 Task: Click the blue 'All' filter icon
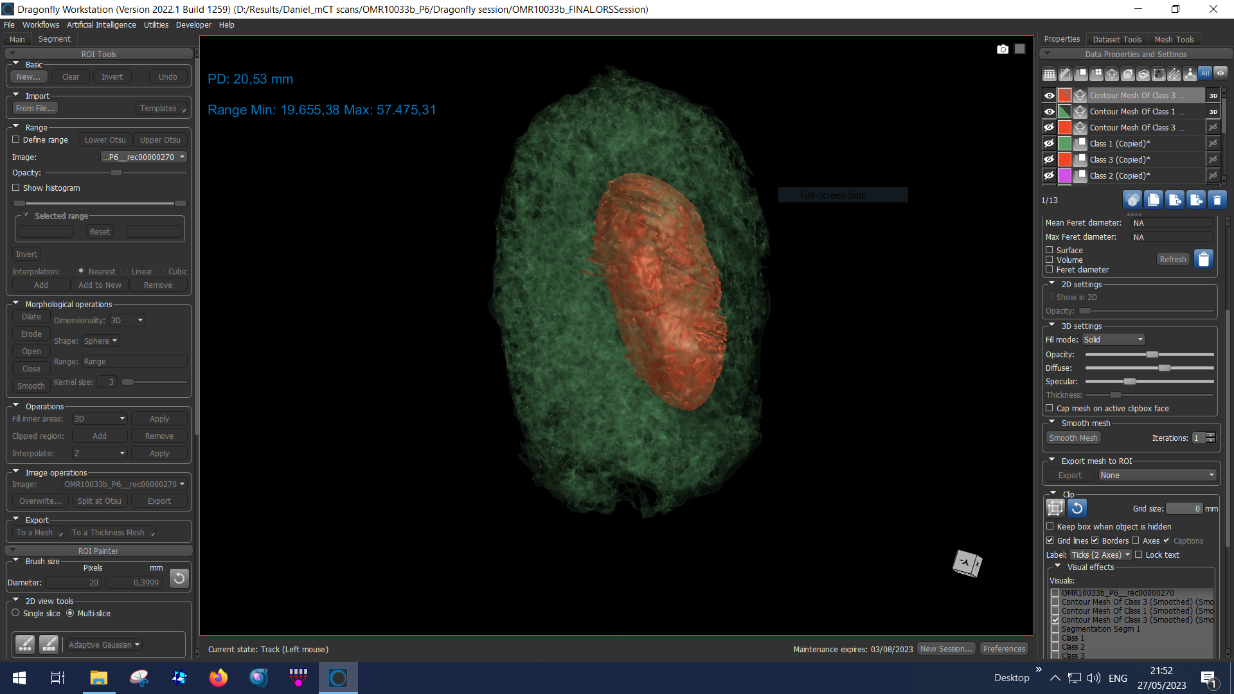(1205, 74)
